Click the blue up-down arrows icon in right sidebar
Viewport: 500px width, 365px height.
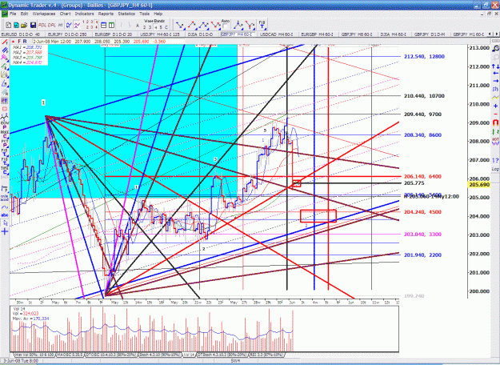(x=495, y=66)
